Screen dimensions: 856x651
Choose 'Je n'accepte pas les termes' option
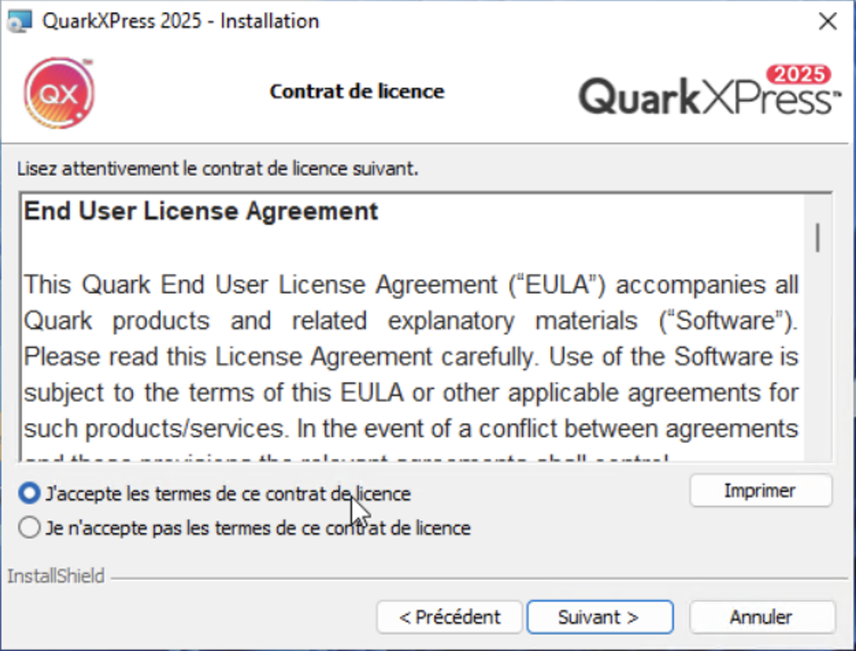click(x=29, y=527)
